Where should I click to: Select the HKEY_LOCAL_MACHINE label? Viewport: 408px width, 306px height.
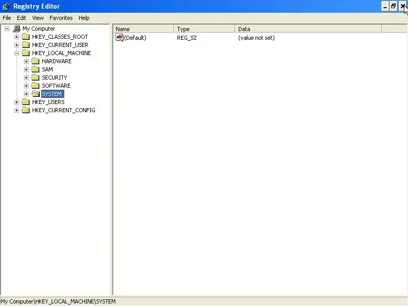point(61,53)
